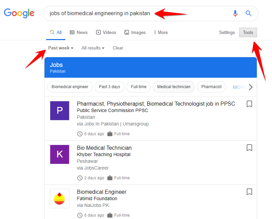Open the Pharmacist, Physiotherapist, Biomedical Technologist job listing
The image size is (272, 219).
(x=156, y=104)
